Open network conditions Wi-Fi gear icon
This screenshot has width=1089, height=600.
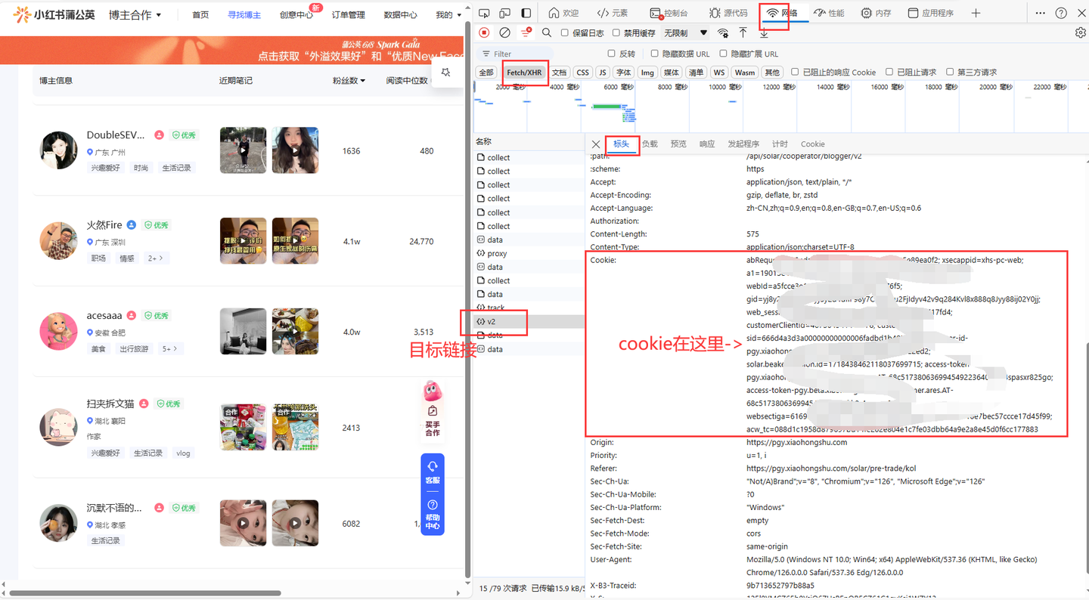(723, 33)
